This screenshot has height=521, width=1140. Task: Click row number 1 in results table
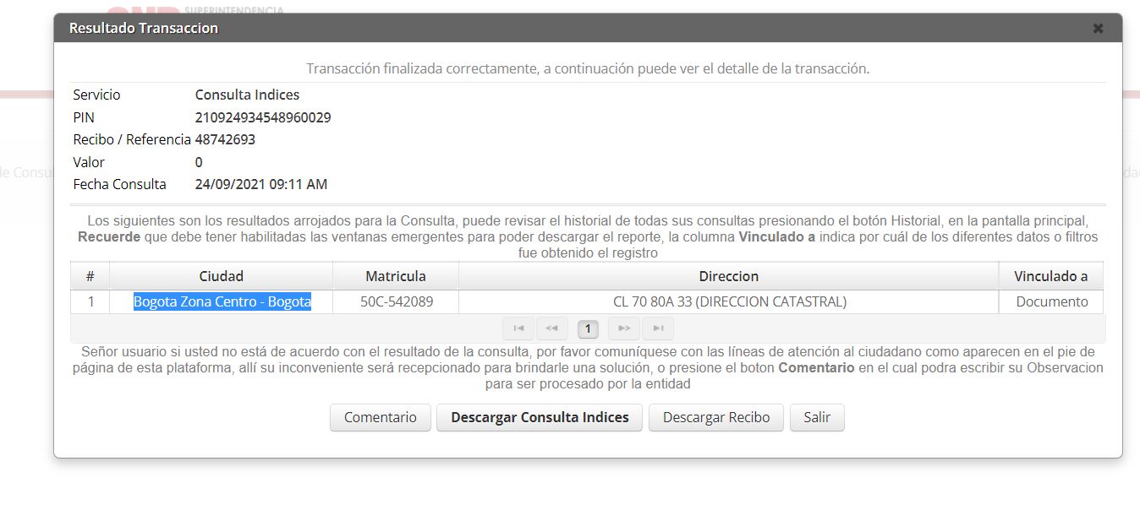[x=90, y=301]
